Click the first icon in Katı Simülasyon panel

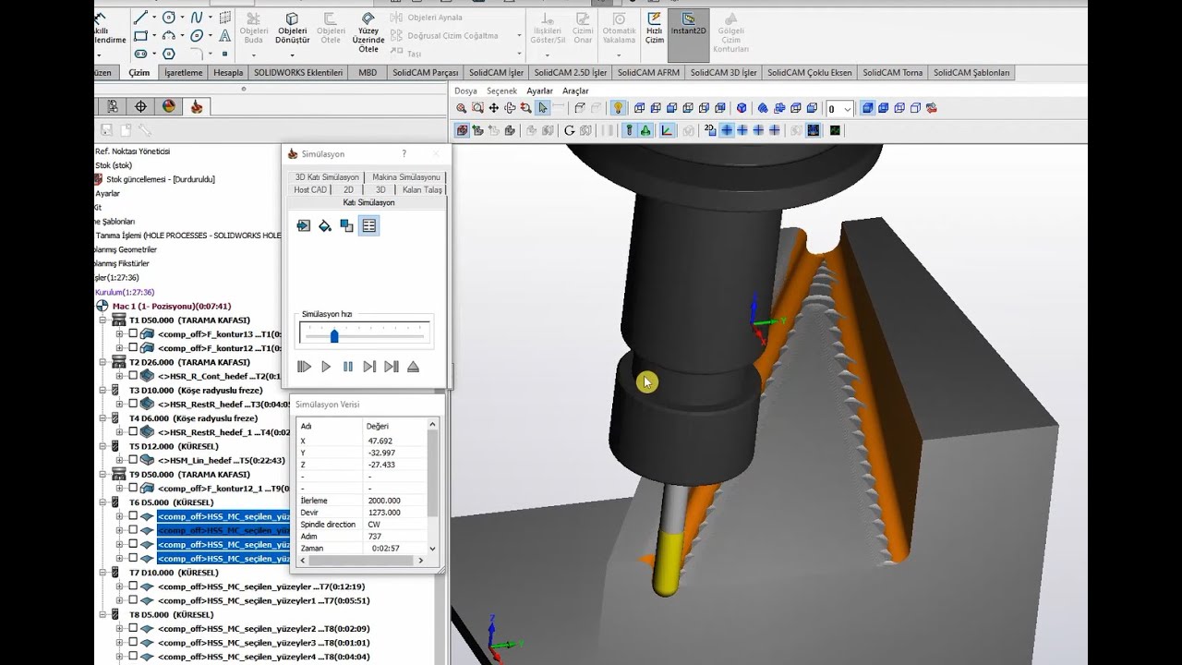pyautogui.click(x=303, y=225)
